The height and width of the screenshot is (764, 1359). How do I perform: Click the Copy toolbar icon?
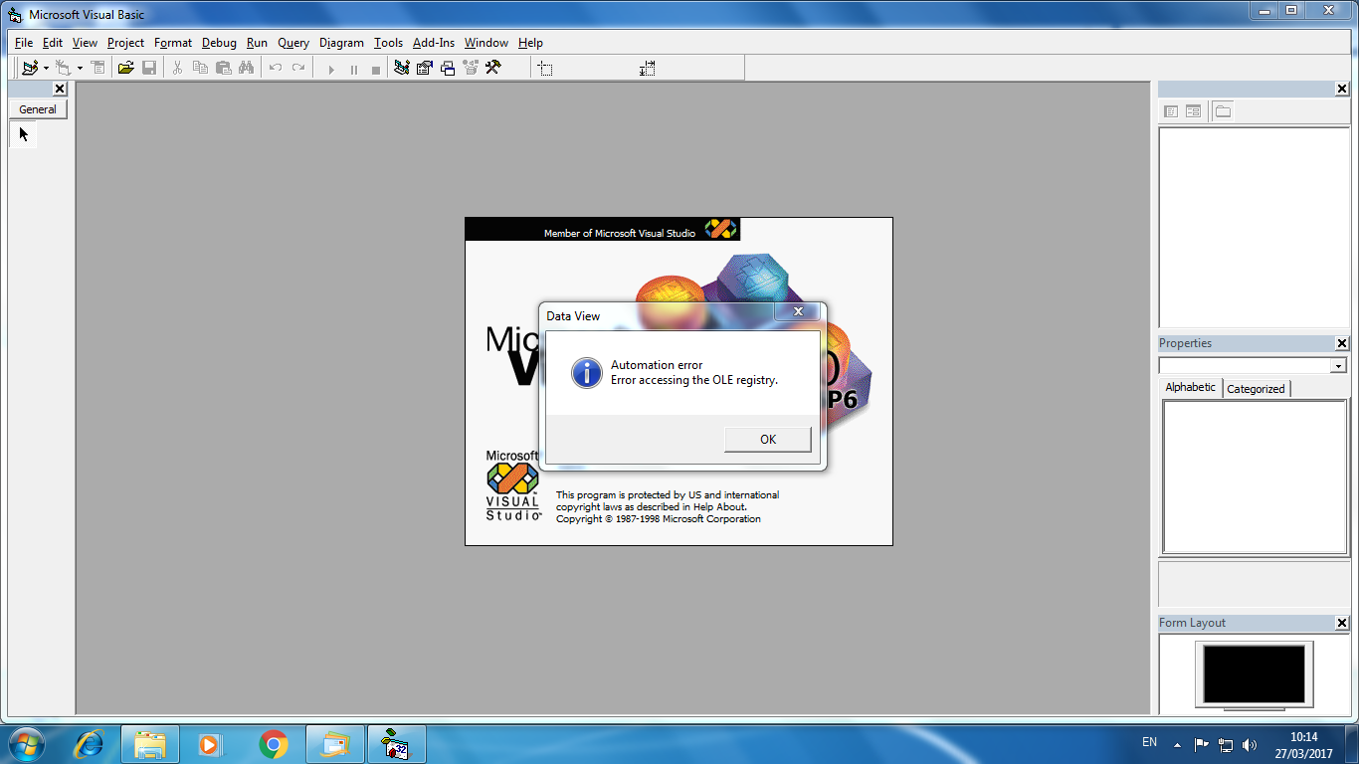tap(200, 68)
